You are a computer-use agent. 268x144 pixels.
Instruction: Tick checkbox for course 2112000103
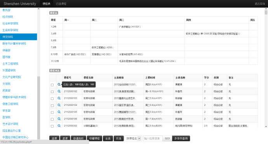pyautogui.click(x=52, y=98)
